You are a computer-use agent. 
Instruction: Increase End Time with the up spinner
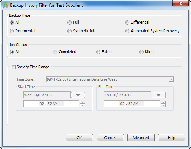click(x=163, y=102)
